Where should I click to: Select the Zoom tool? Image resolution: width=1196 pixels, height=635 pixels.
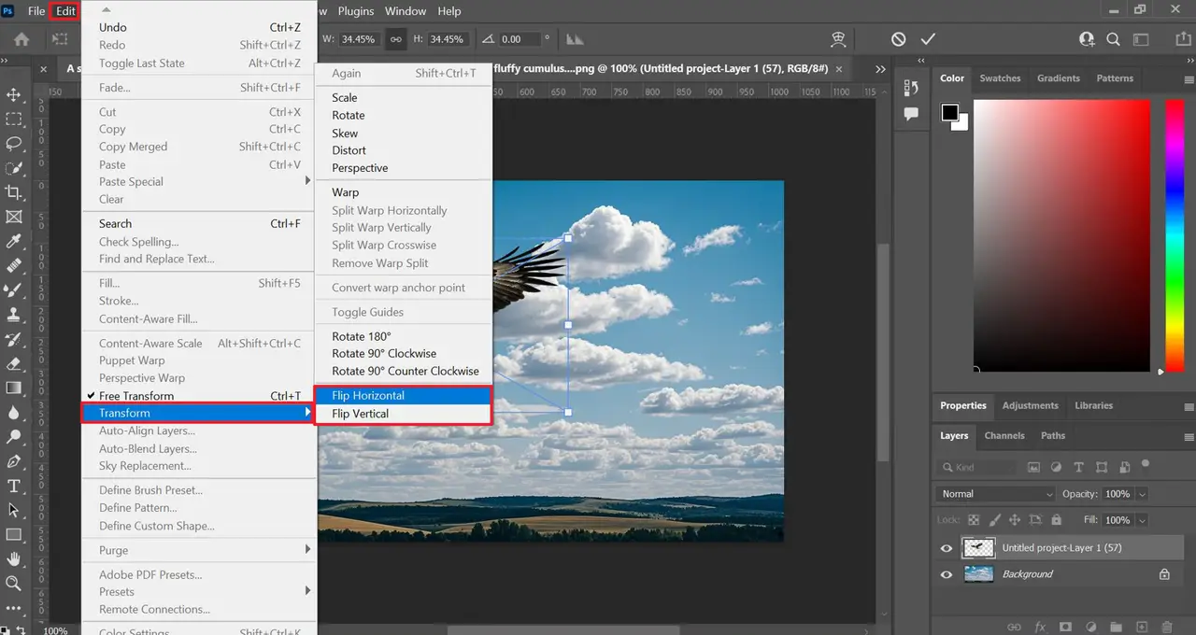(14, 583)
